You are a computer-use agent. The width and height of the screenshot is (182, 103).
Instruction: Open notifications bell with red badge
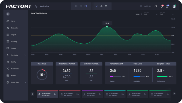coord(162,6)
